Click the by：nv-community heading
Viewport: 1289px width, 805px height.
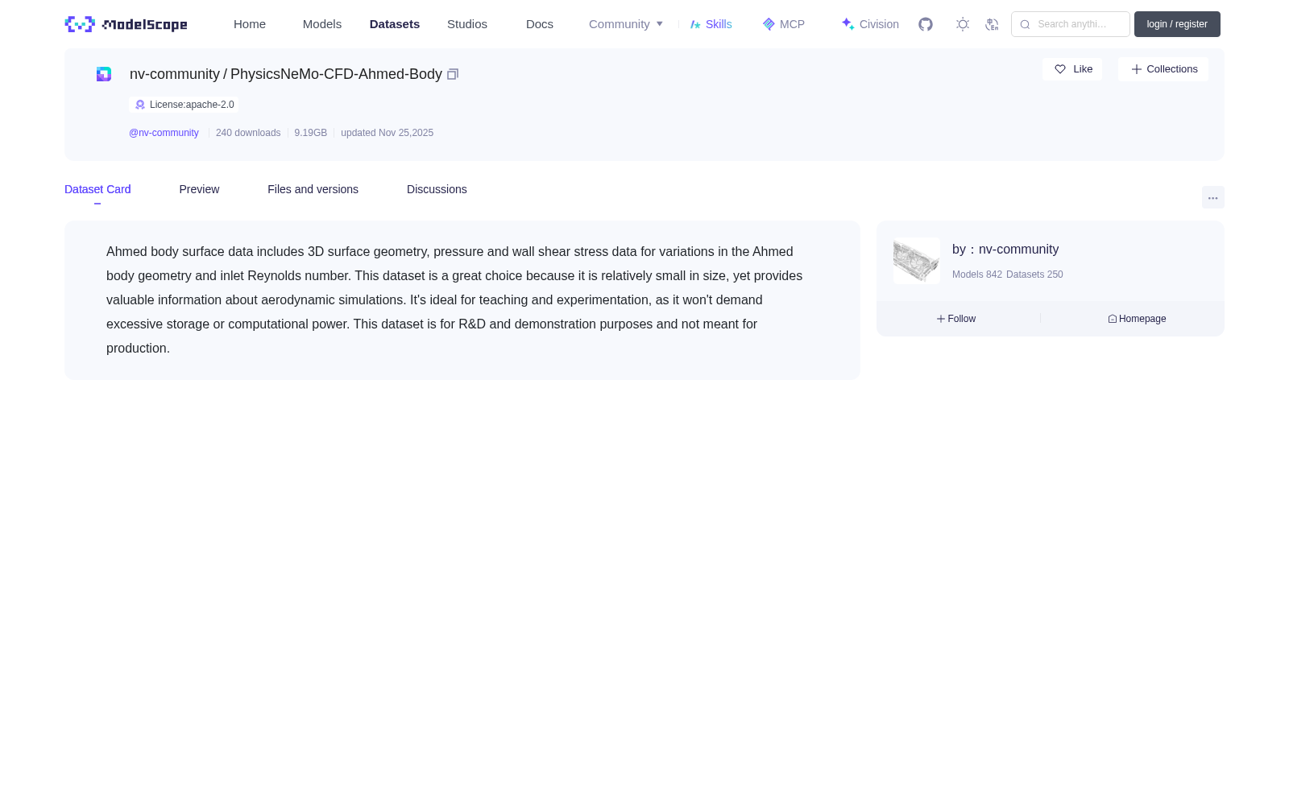pyautogui.click(x=1005, y=250)
